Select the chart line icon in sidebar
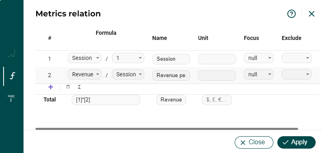 (x=11, y=54)
